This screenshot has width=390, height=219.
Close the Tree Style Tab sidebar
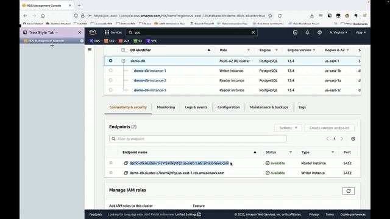click(x=80, y=32)
